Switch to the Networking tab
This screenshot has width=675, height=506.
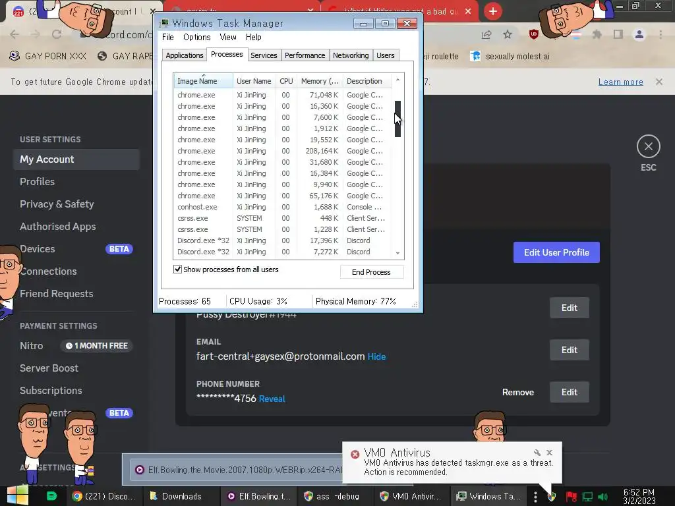tap(351, 55)
